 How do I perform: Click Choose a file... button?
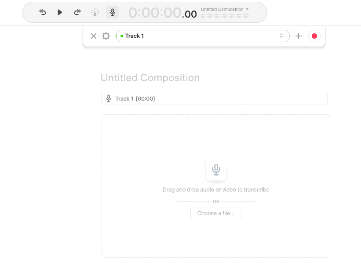(x=216, y=213)
